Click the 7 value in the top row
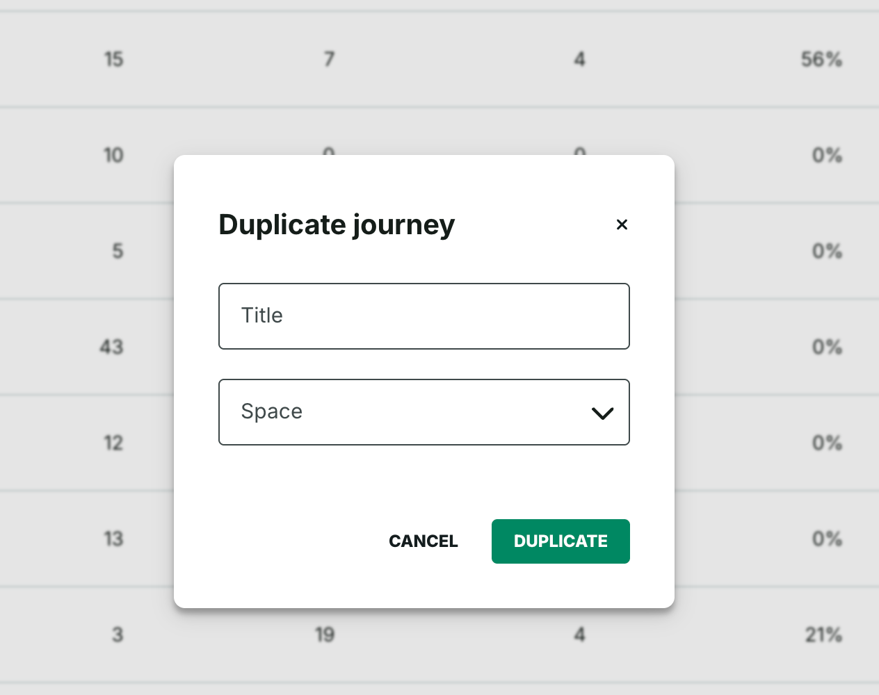This screenshot has height=695, width=879. (329, 60)
